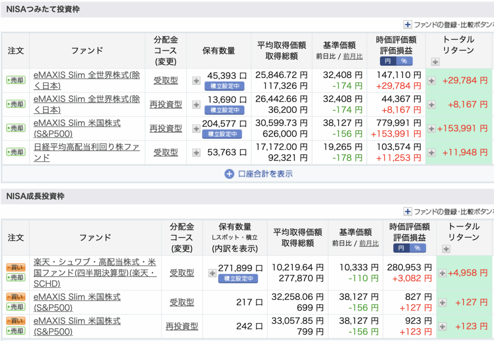Click 積立設定中 badge under 204,577 口

coord(222,134)
